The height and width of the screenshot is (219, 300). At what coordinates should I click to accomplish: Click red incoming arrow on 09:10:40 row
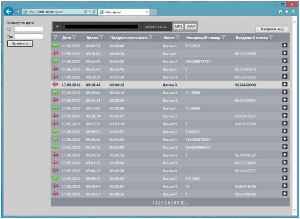click(55, 53)
